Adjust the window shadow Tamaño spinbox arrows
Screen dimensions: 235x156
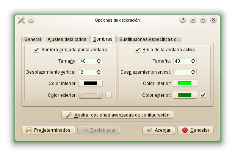tap(99, 61)
